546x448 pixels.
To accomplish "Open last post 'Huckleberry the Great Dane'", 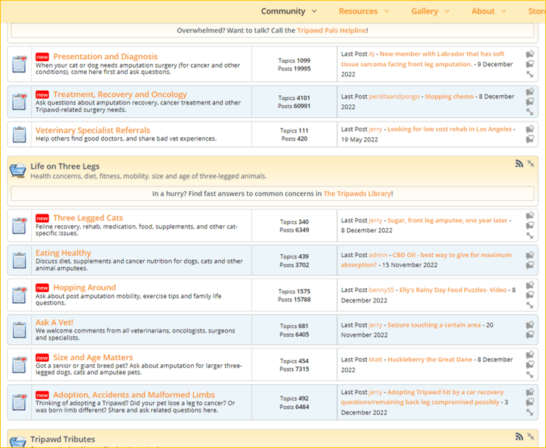I will (430, 360).
